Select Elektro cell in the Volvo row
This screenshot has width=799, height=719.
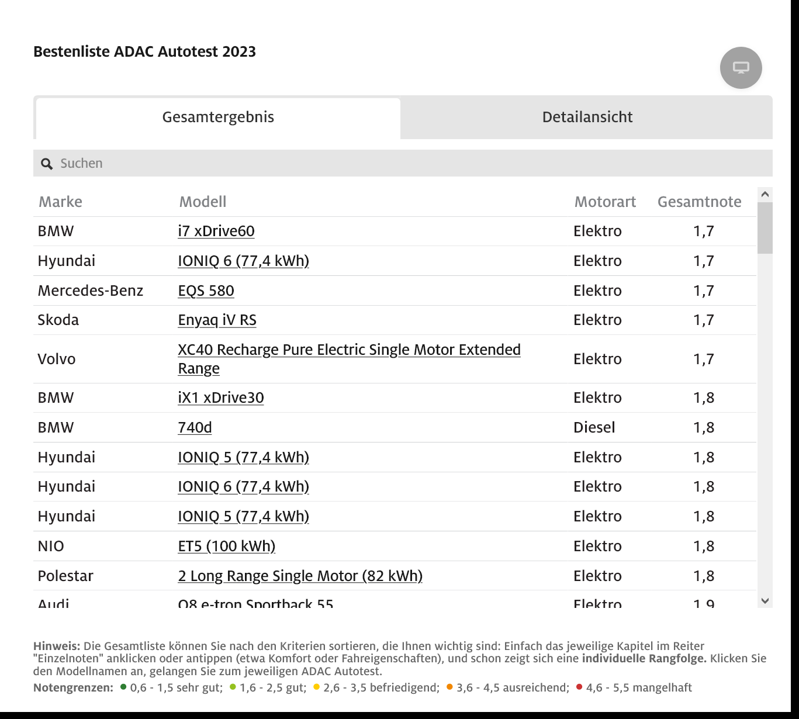tap(597, 359)
